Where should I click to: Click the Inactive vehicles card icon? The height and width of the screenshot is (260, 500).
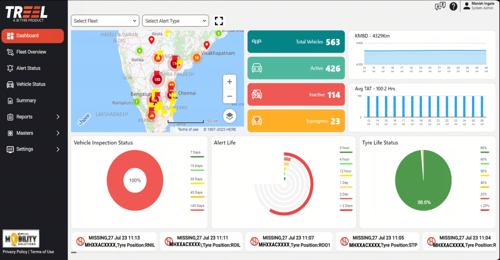pos(257,94)
